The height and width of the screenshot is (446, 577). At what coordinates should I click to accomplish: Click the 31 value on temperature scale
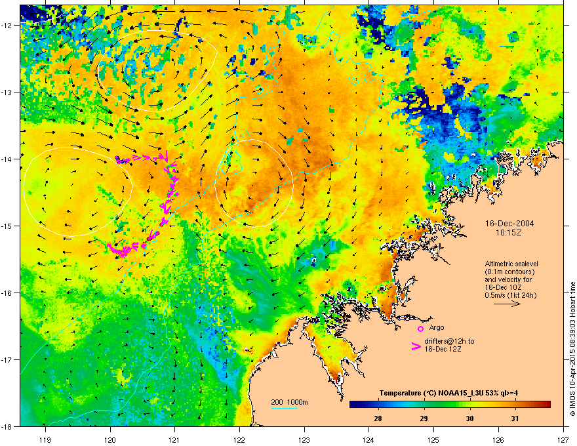515,418
